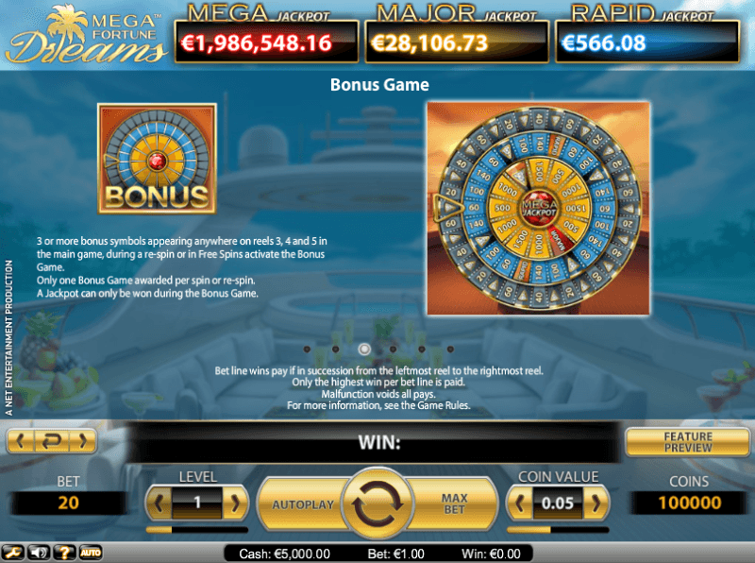Click the MAX BET button
The image size is (755, 563).
pos(454,504)
